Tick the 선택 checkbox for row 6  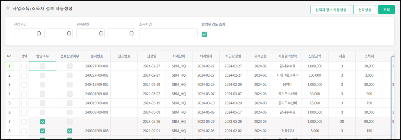coord(24,112)
